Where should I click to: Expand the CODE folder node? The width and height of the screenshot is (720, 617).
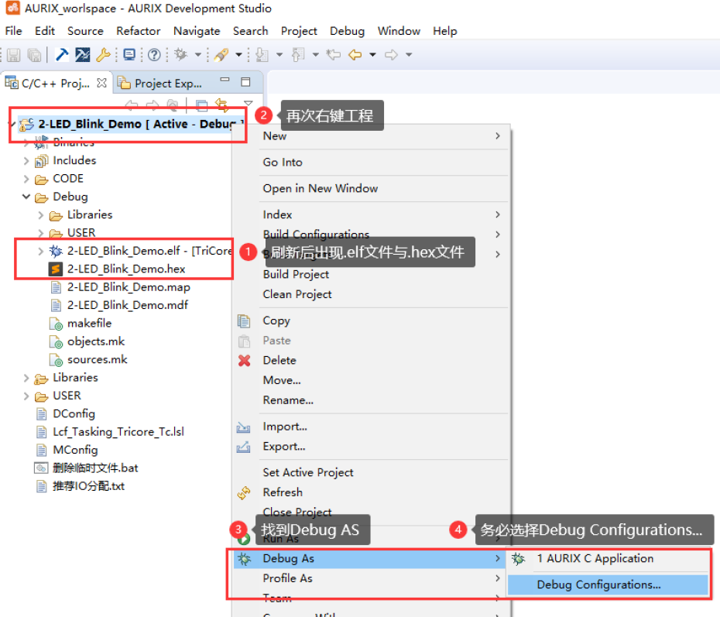click(26, 179)
